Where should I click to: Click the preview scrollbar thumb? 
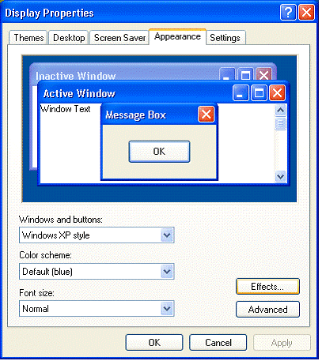(280, 124)
